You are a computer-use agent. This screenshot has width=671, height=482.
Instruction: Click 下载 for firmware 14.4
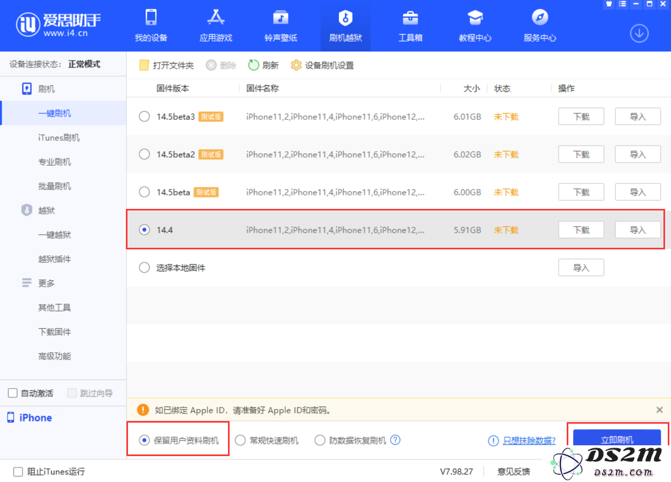(581, 230)
